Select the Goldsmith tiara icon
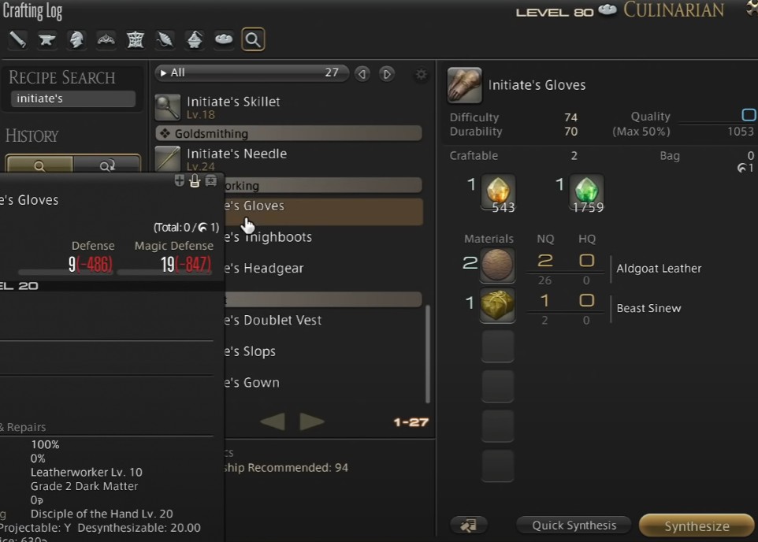 106,39
